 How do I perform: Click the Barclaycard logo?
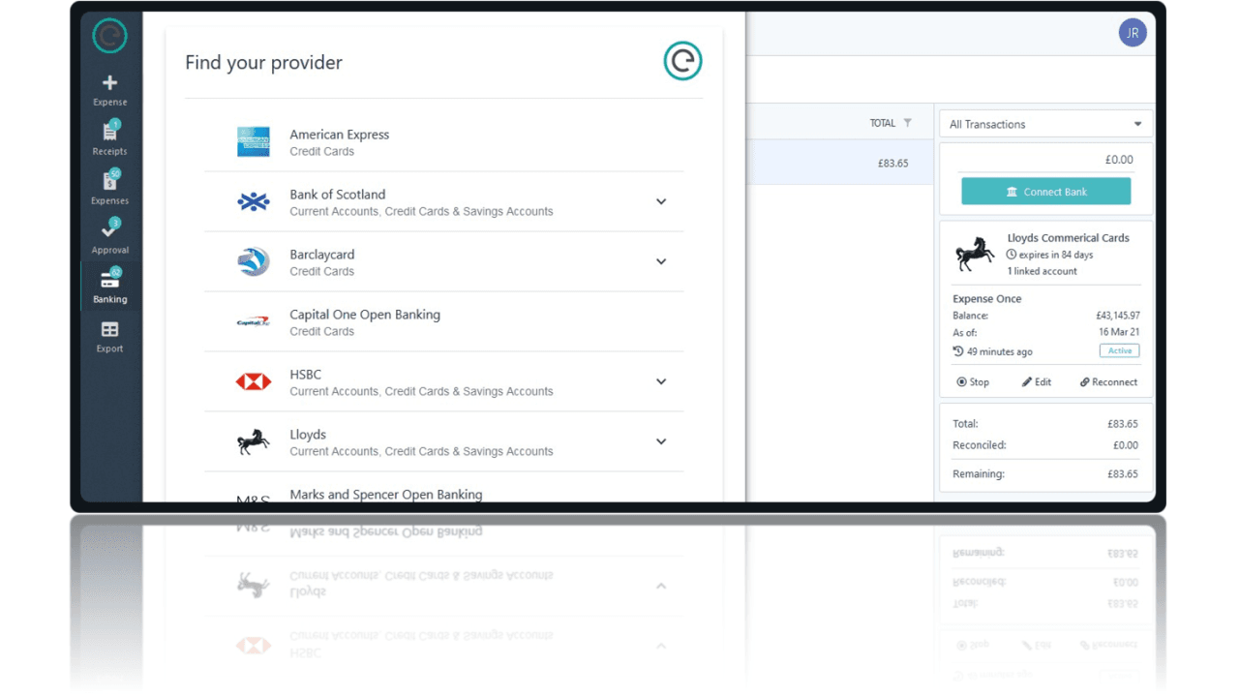pyautogui.click(x=254, y=261)
